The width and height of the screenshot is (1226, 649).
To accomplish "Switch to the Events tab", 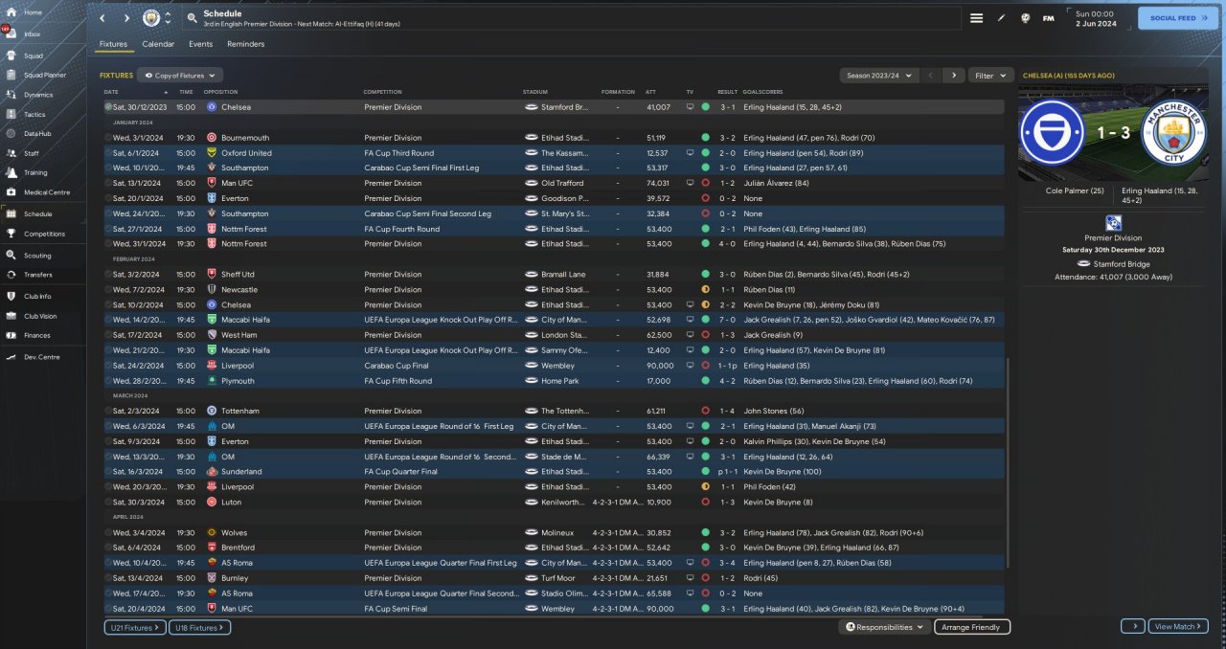I will coord(200,44).
